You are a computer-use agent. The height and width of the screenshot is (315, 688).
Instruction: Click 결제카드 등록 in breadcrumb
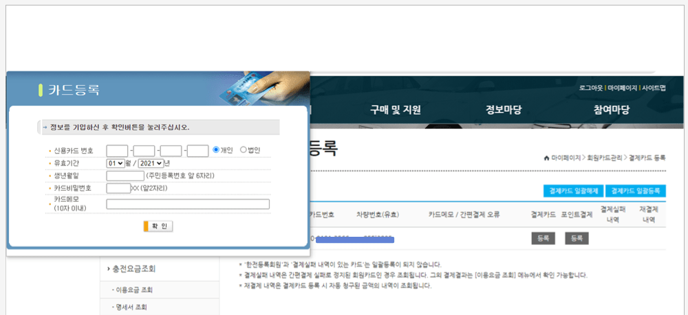tap(647, 158)
